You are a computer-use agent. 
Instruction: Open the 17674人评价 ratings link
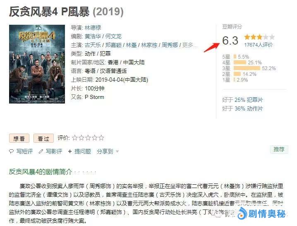pyautogui.click(x=258, y=45)
